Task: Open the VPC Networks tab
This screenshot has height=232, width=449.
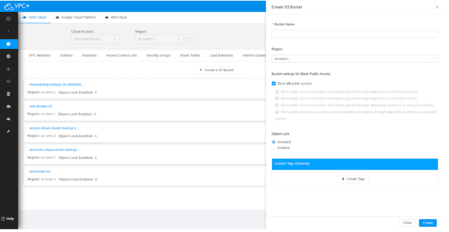Action: point(40,55)
